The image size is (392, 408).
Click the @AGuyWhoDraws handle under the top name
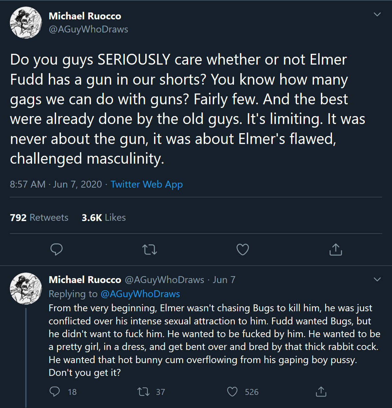[88, 29]
